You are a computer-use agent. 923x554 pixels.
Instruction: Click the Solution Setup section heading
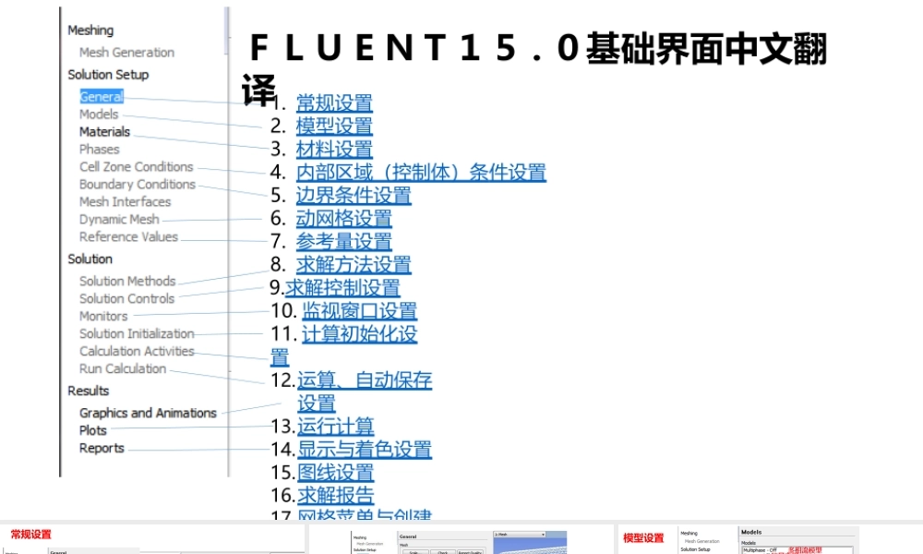pos(108,75)
